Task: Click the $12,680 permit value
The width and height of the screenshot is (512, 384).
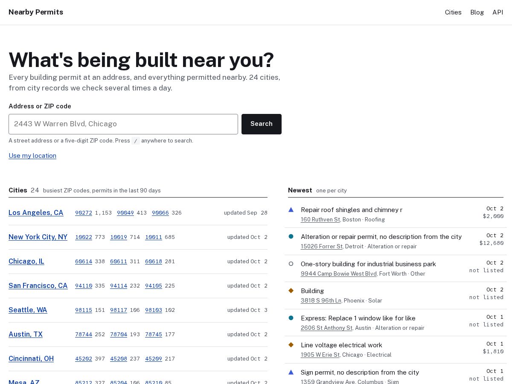Action: coord(492,243)
